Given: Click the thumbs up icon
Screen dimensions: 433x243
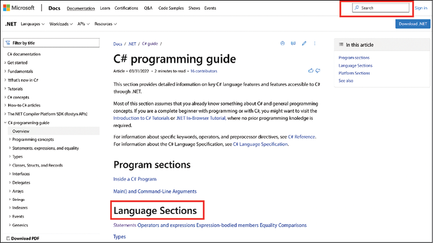Looking at the screenshot, I should (x=311, y=71).
